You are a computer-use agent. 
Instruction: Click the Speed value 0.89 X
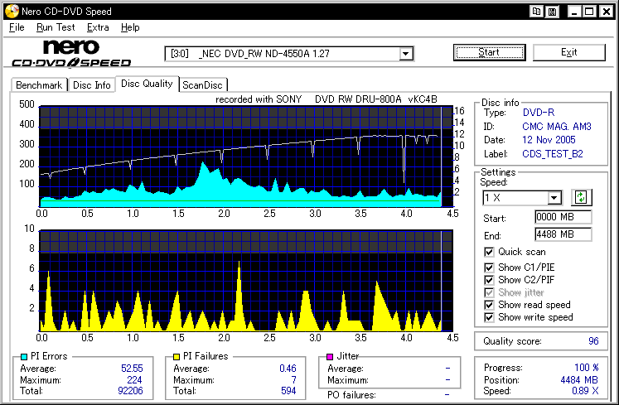pos(585,391)
